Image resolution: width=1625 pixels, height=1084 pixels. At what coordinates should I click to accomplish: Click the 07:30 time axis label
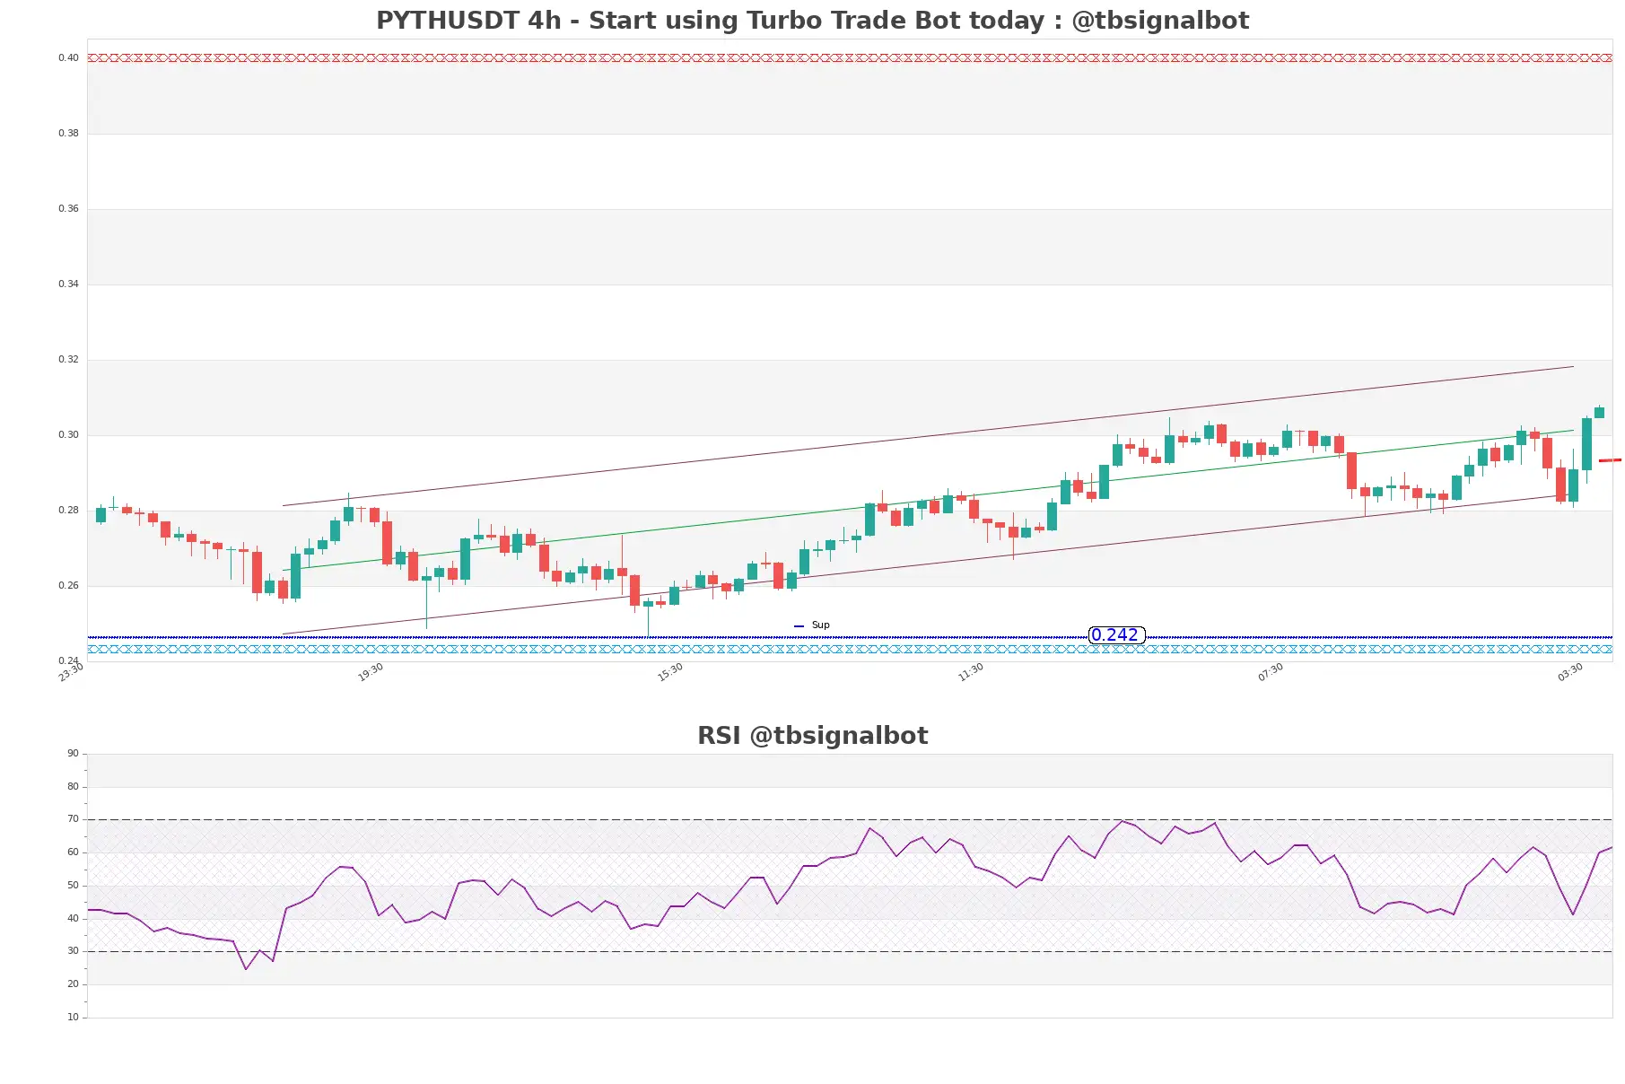[x=1271, y=672]
